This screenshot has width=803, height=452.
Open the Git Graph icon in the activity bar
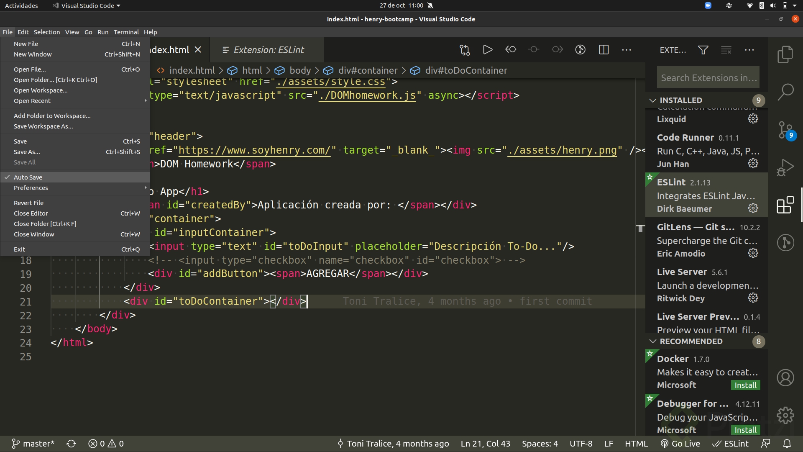tap(785, 242)
